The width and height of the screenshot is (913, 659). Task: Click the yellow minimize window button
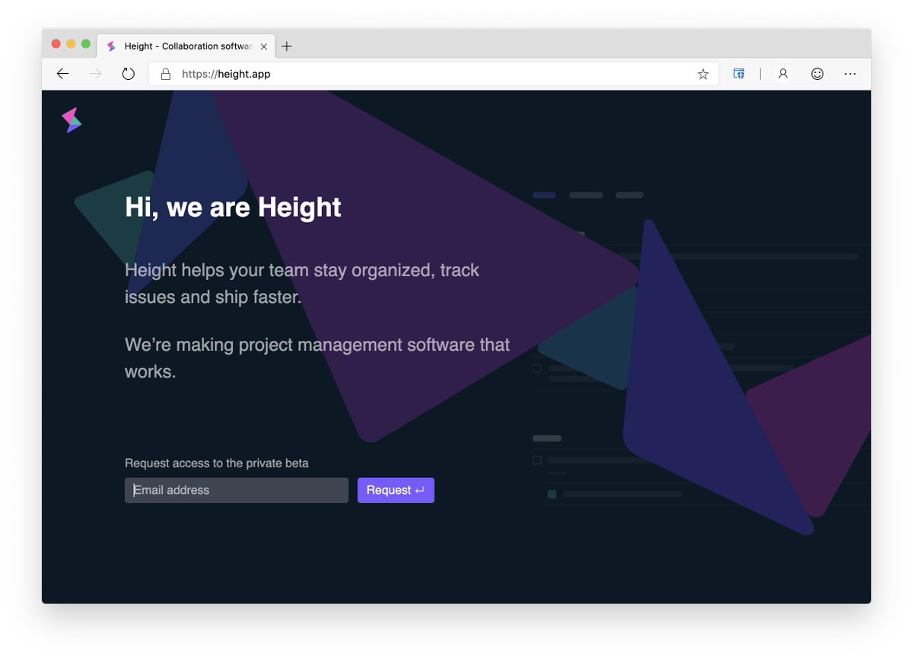pos(72,44)
